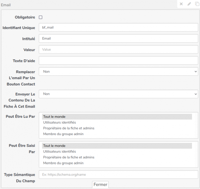The width and height of the screenshot is (200, 189).
Task: Click the Identifiant Unique field
Action: [118, 27]
